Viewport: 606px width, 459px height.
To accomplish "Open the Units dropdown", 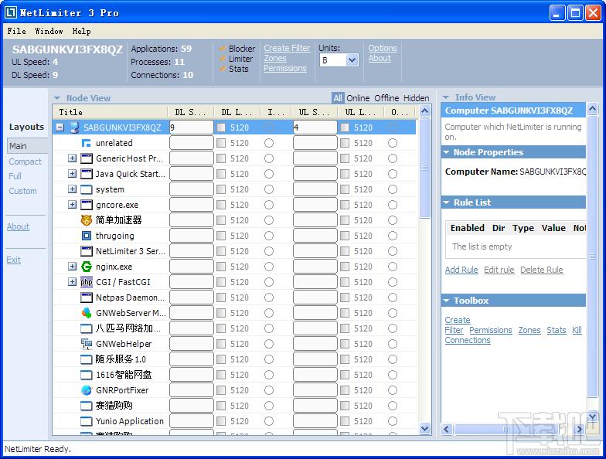I will pos(352,60).
